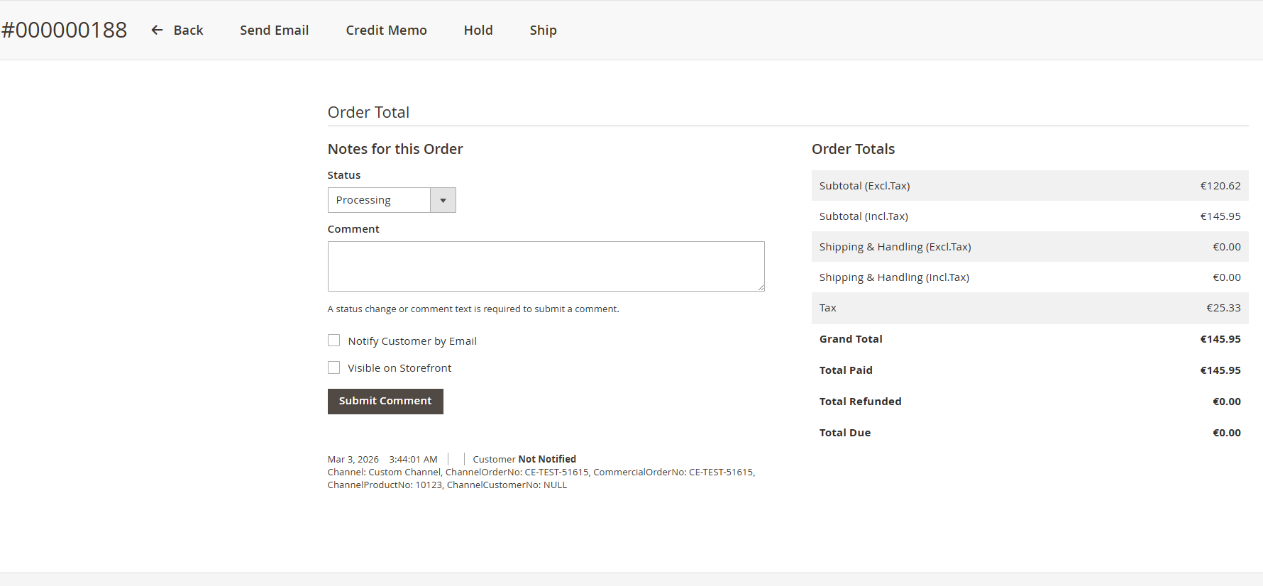This screenshot has height=586, width=1263.
Task: Select the order number #000000188
Action: [x=64, y=30]
